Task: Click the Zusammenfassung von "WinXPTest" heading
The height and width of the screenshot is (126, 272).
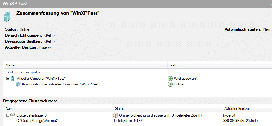Action: 58,13
